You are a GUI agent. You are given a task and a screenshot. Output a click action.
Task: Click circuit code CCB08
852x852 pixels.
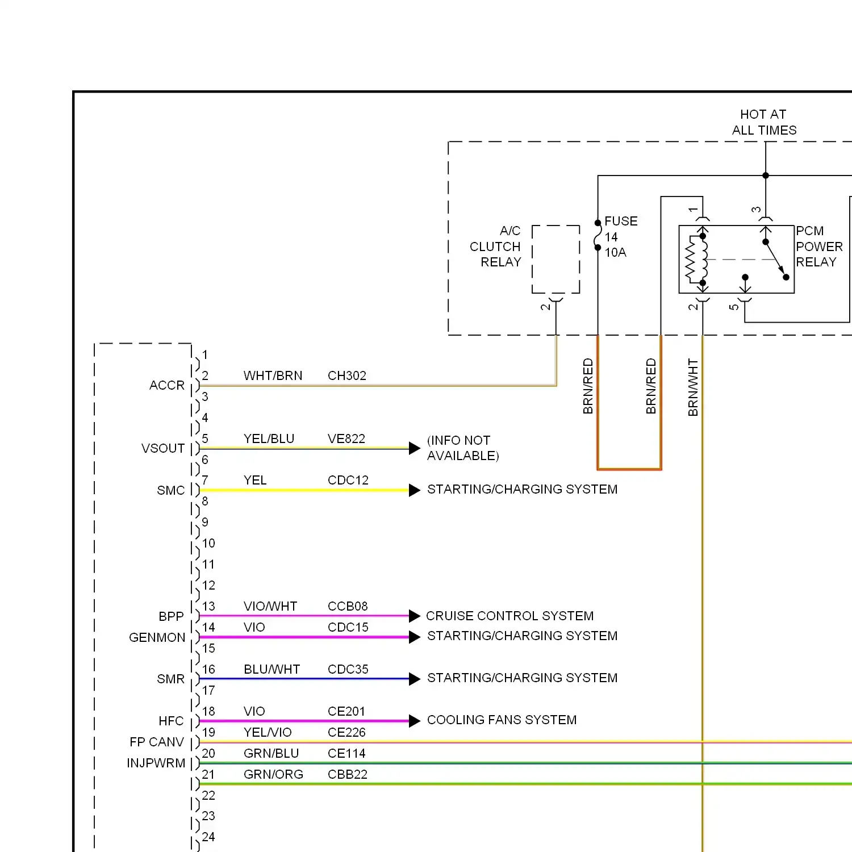coord(348,606)
